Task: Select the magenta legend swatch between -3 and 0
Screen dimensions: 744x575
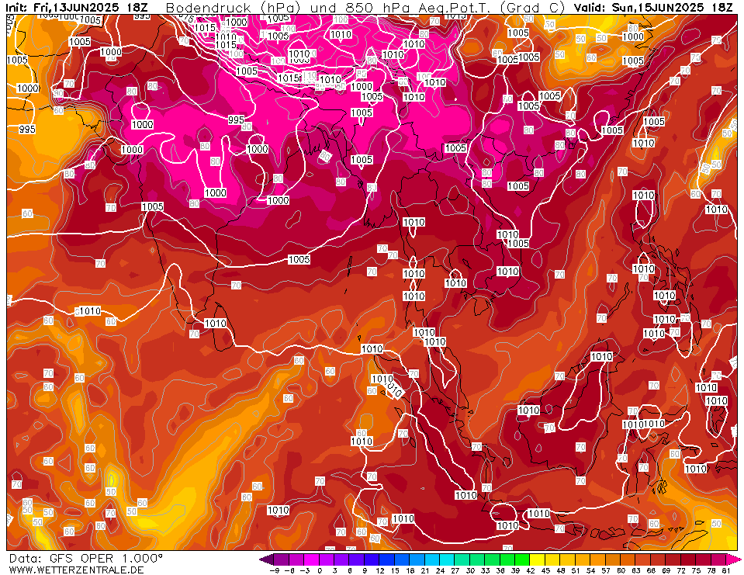Action: (311, 559)
